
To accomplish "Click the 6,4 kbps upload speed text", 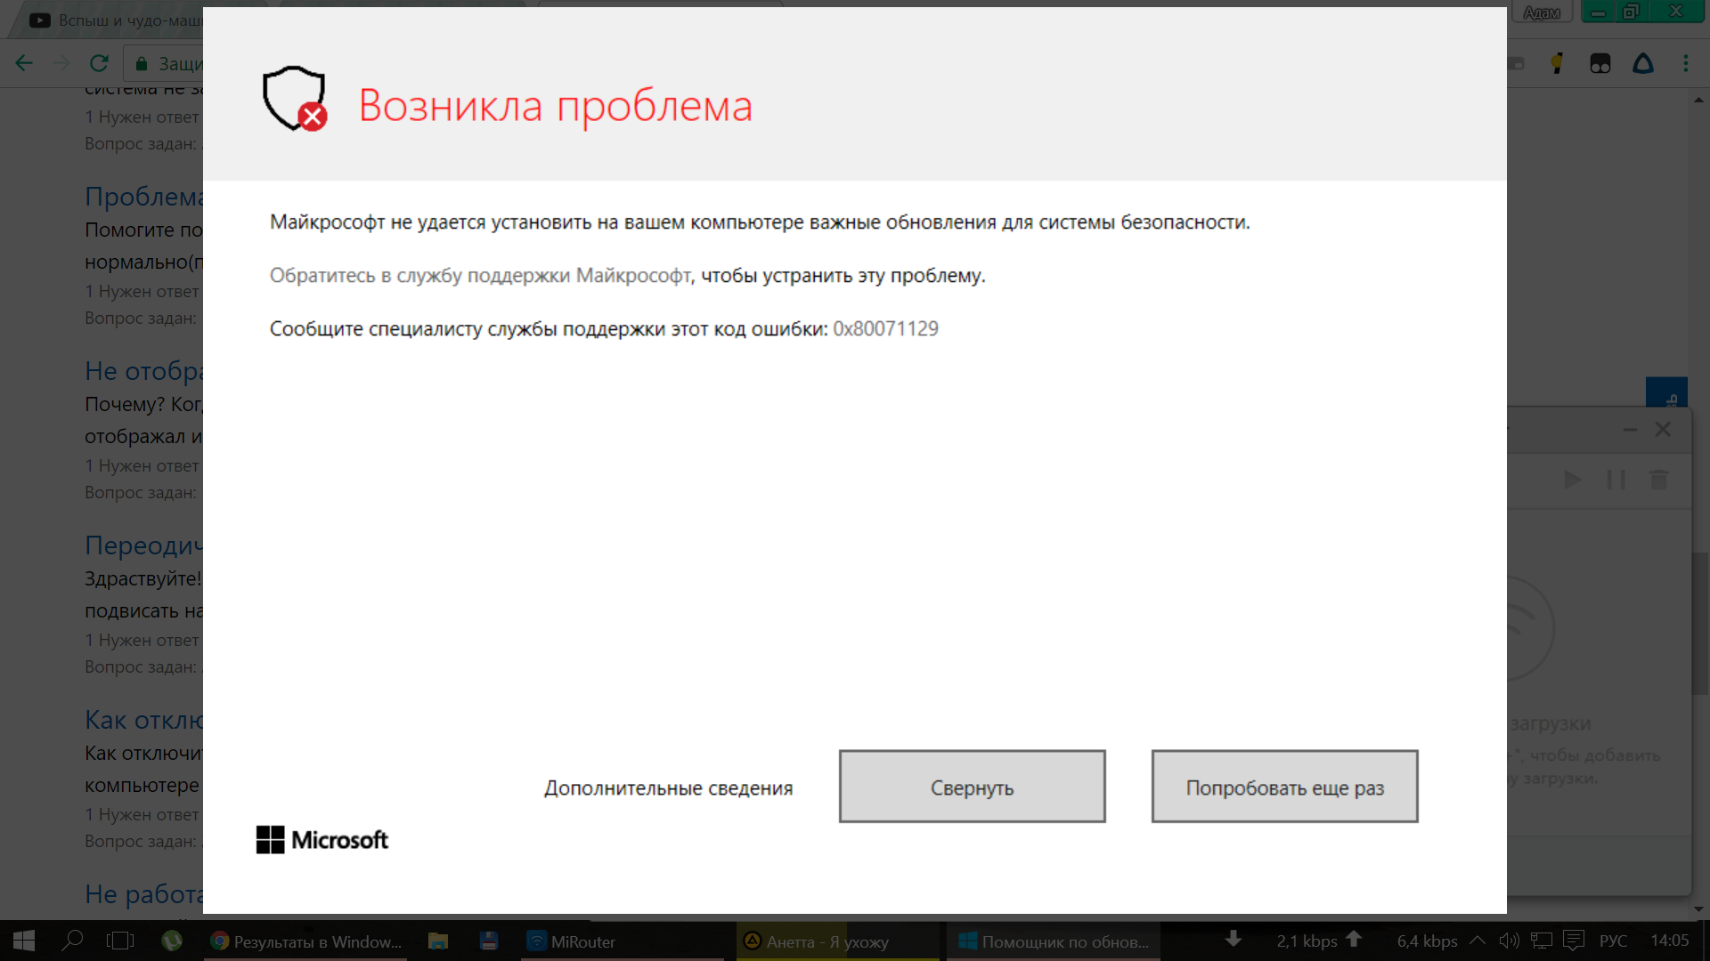I will 1427,941.
